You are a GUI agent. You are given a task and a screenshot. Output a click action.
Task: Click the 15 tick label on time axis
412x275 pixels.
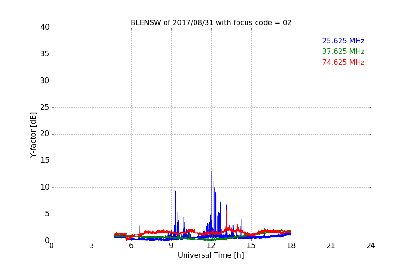[251, 246]
